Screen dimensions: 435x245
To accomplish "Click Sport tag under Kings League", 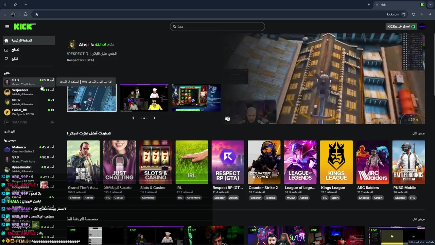I will tap(335, 198).
